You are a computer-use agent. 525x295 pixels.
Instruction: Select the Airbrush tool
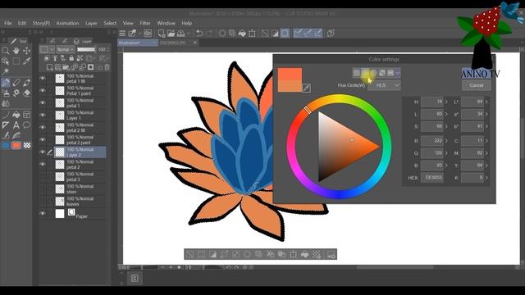tap(6, 93)
